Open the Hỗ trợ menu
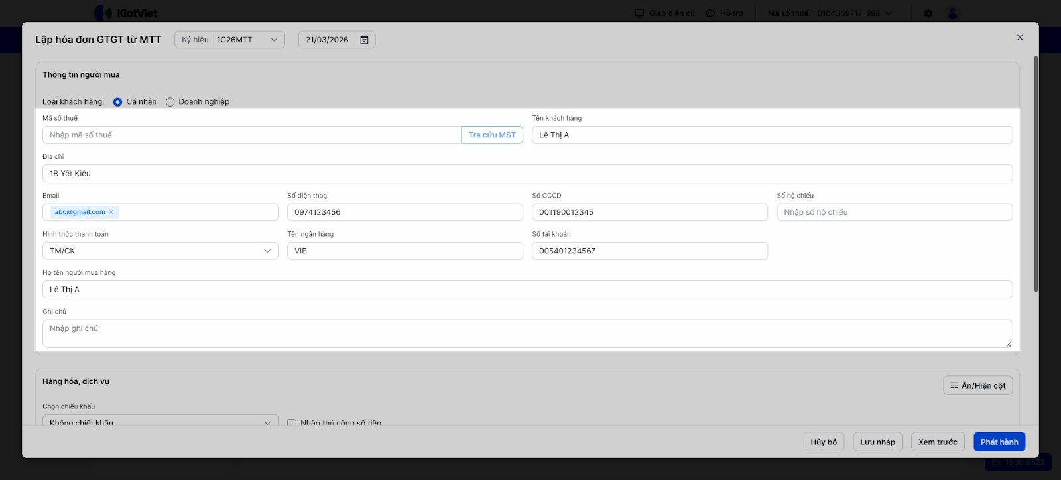 click(724, 13)
